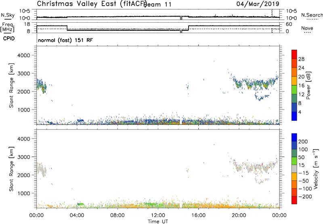Click the '28' Power colorbar tick label

tap(301, 59)
